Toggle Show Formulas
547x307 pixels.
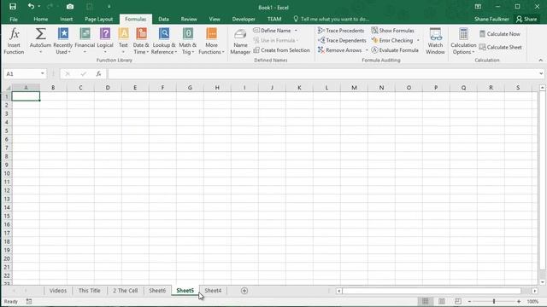393,31
